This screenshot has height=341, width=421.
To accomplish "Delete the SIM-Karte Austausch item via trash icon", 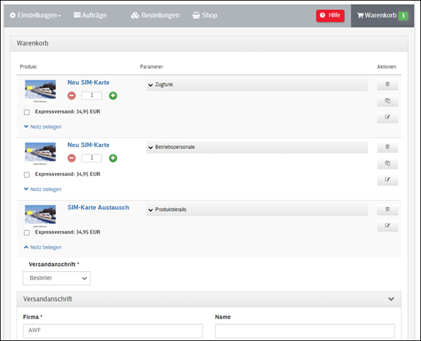I will pos(387,209).
